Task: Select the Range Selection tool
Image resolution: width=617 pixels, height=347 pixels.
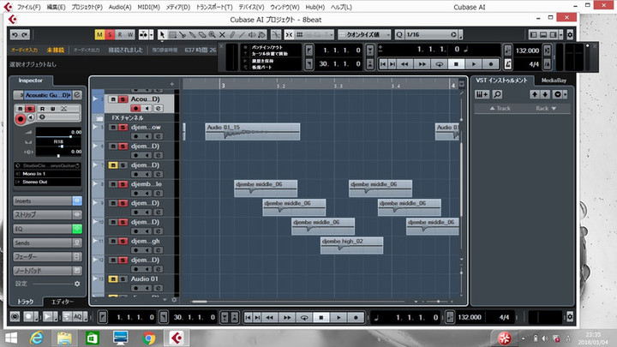Action: point(172,34)
